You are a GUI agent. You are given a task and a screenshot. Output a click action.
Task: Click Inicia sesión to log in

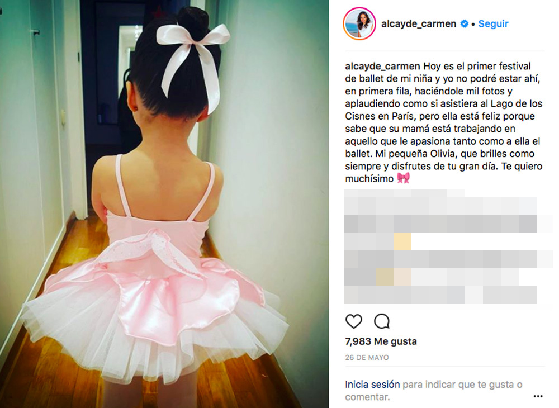372,385
